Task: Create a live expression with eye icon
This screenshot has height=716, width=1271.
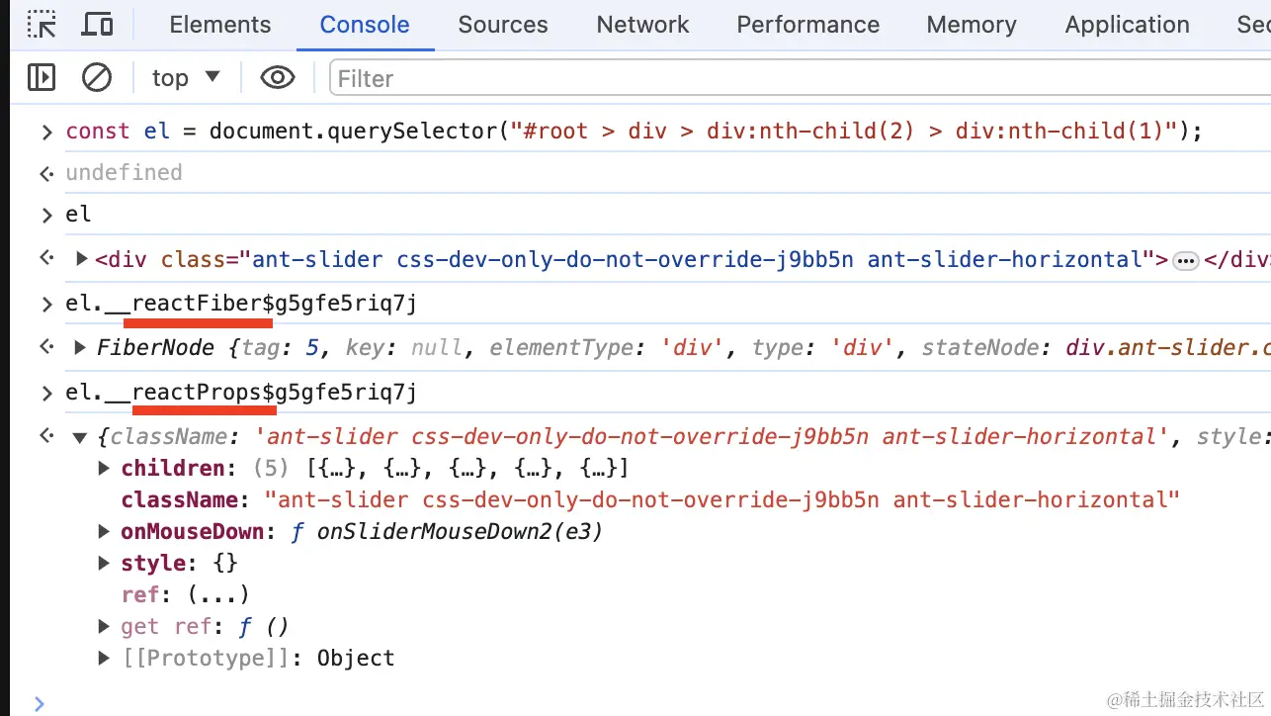Action: tap(278, 77)
